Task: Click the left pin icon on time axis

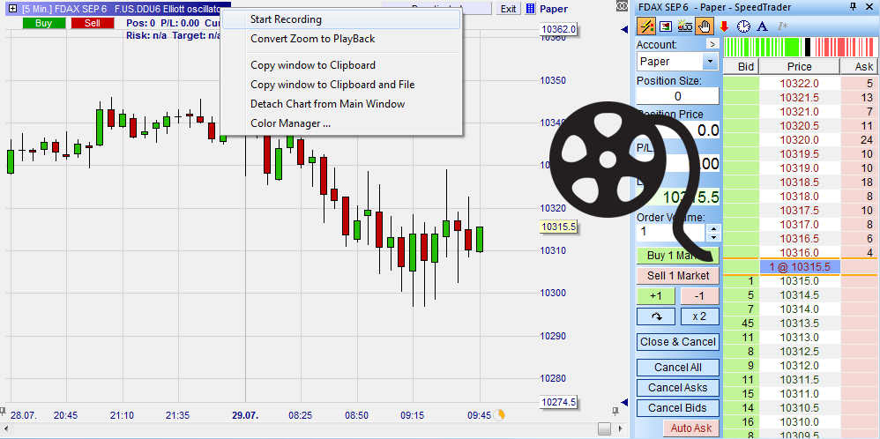Action: 4,411
